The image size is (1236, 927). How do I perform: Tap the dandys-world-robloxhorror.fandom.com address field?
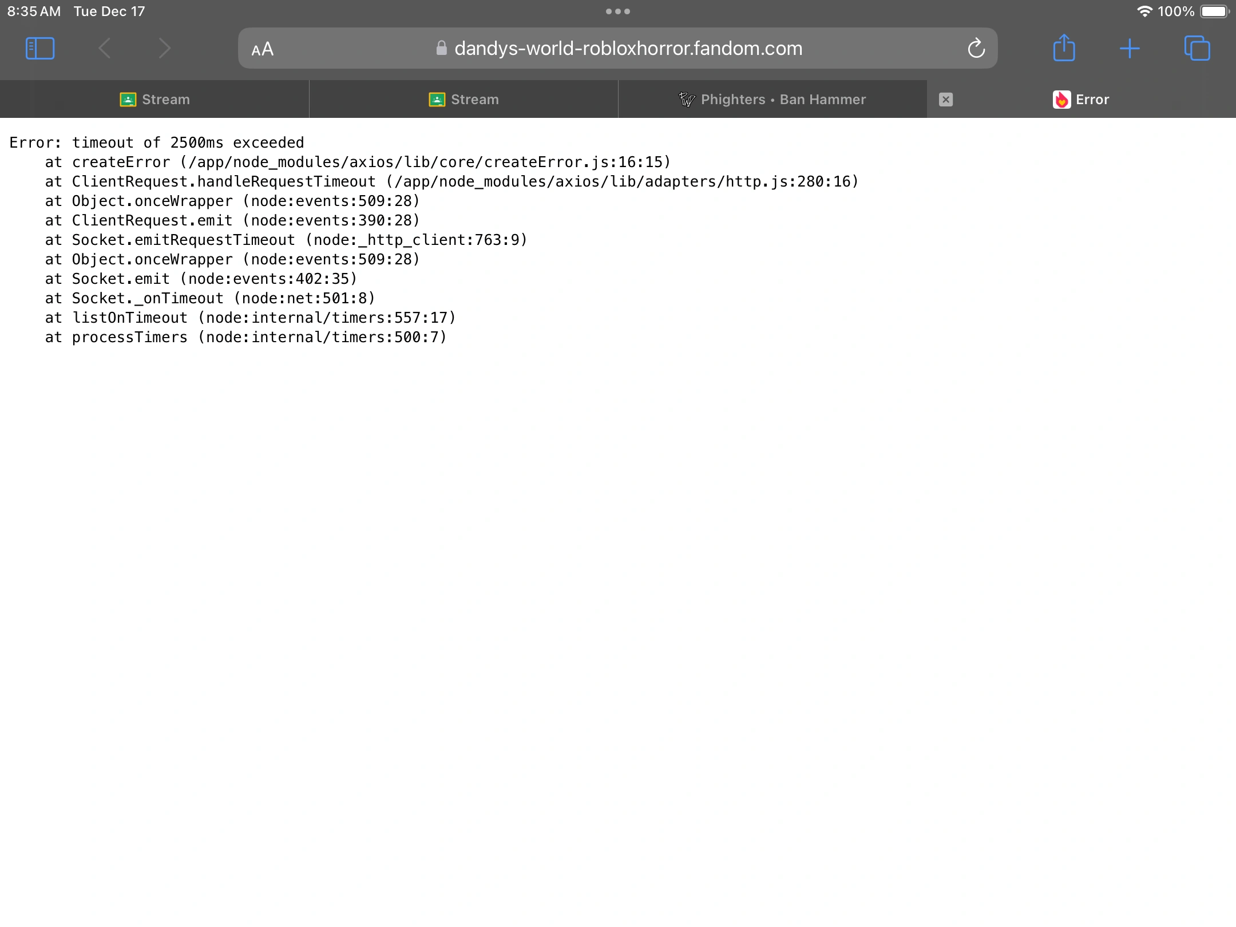coord(628,49)
